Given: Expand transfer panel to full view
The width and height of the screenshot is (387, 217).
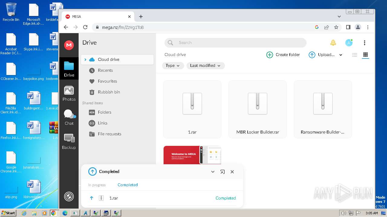Looking at the screenshot, I should tap(223, 172).
